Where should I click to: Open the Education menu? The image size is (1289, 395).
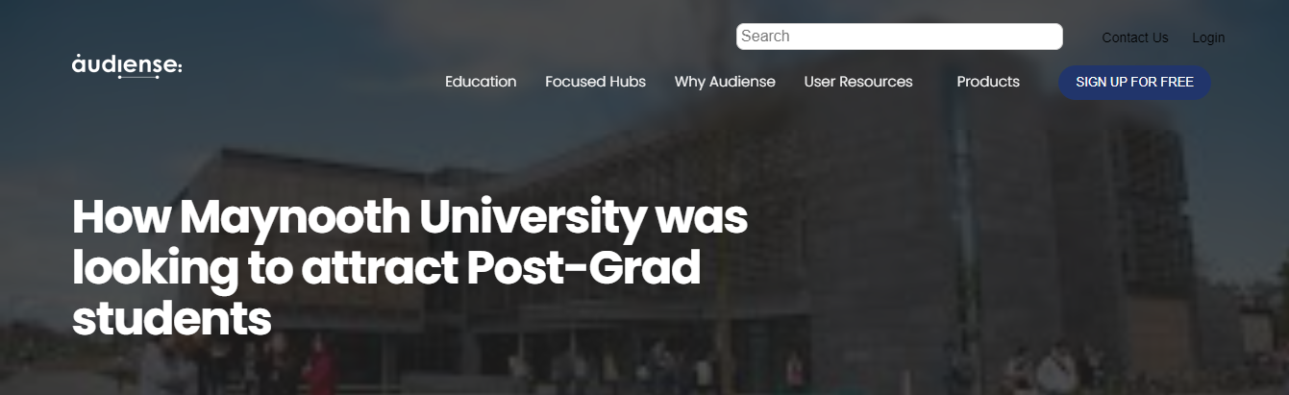[x=481, y=82]
